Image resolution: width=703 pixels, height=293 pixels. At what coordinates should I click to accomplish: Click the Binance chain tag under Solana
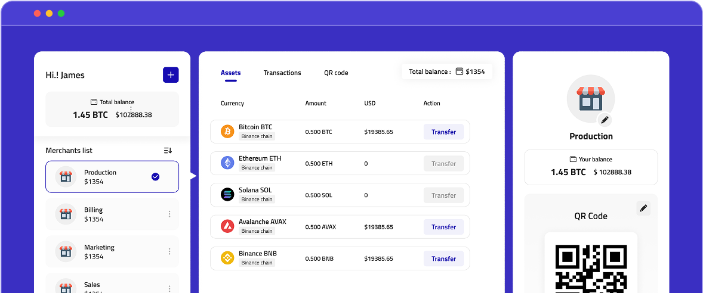pyautogui.click(x=257, y=200)
